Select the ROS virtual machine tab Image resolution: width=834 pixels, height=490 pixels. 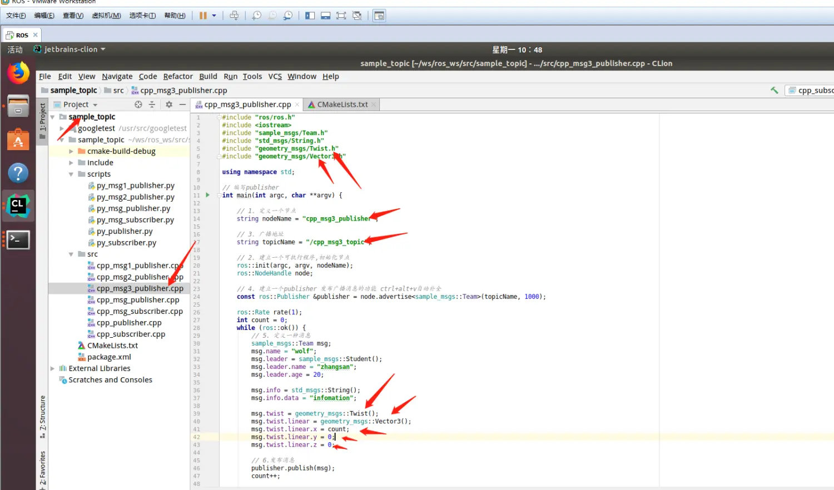22,35
